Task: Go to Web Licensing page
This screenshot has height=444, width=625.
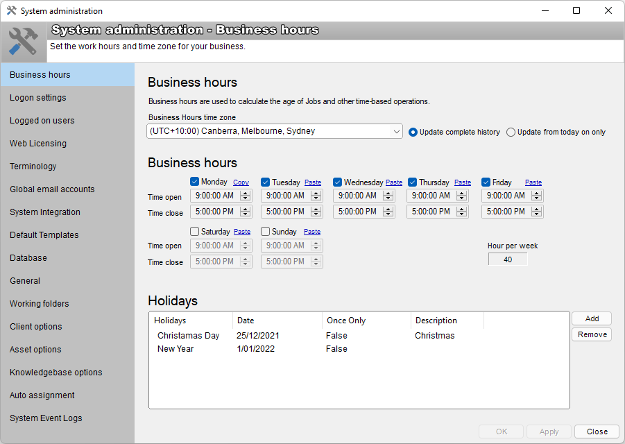Action: [67, 144]
